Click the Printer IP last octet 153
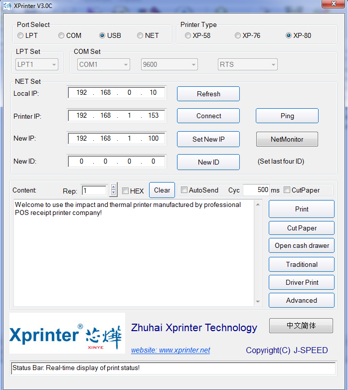348x390 pixels. point(153,115)
